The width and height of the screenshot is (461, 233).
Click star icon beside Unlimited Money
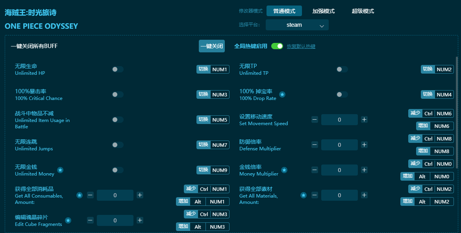(60, 170)
